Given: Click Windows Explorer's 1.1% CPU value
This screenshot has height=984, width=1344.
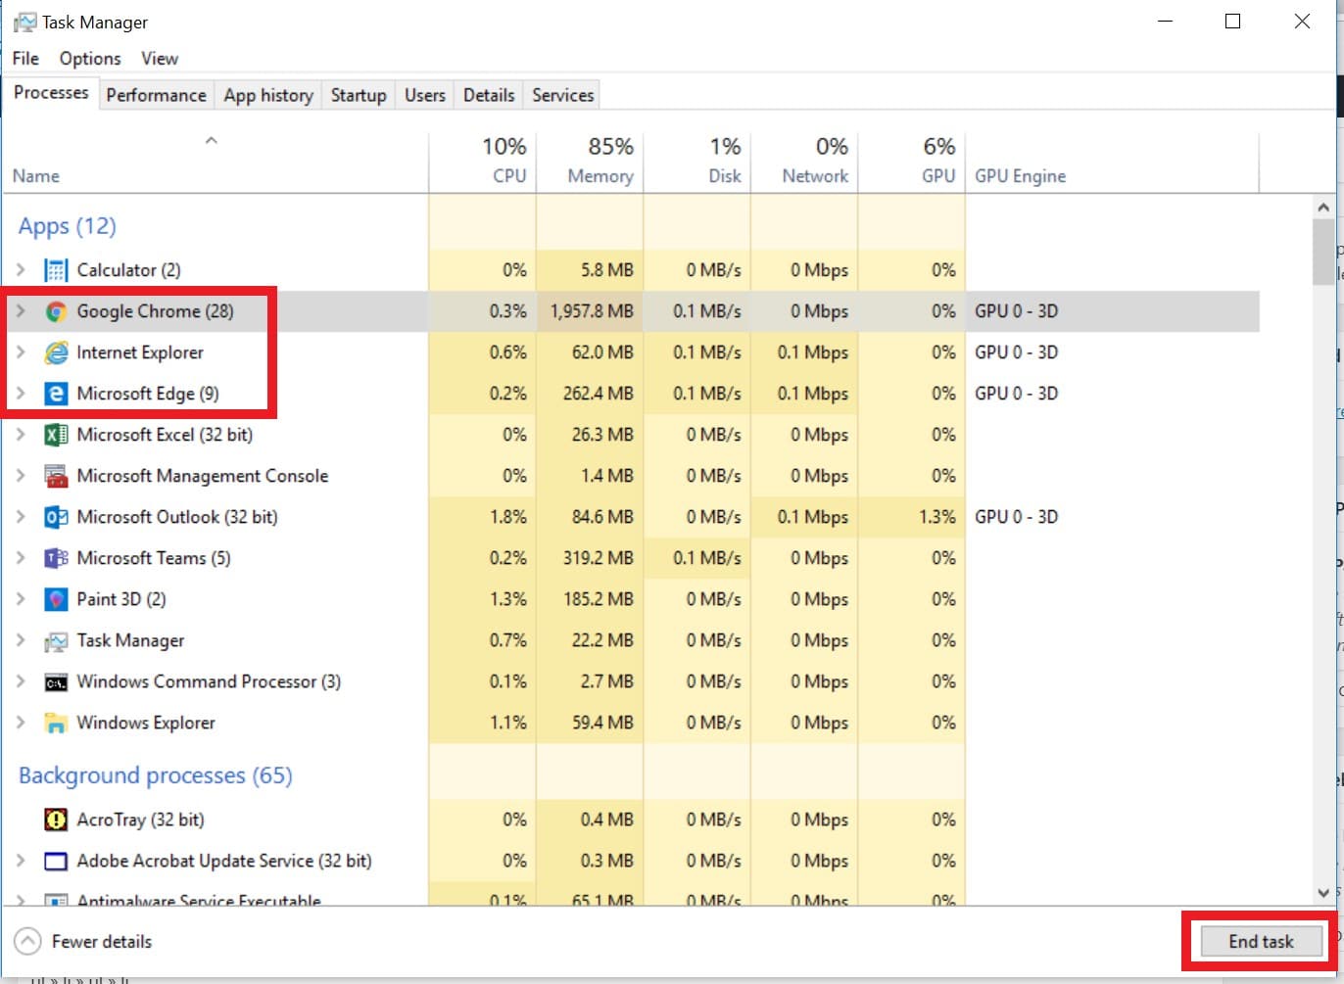Looking at the screenshot, I should [508, 723].
